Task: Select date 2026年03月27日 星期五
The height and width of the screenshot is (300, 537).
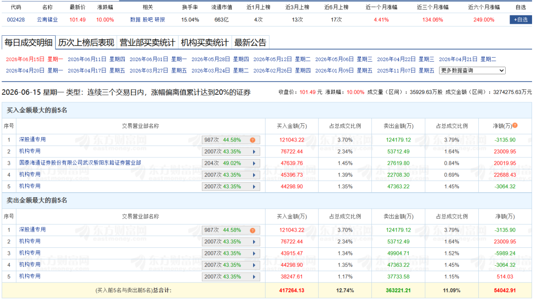Action: coord(158,71)
